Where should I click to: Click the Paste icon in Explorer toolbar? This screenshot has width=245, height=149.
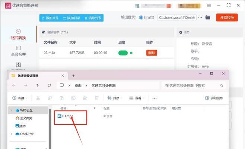pos(61,98)
